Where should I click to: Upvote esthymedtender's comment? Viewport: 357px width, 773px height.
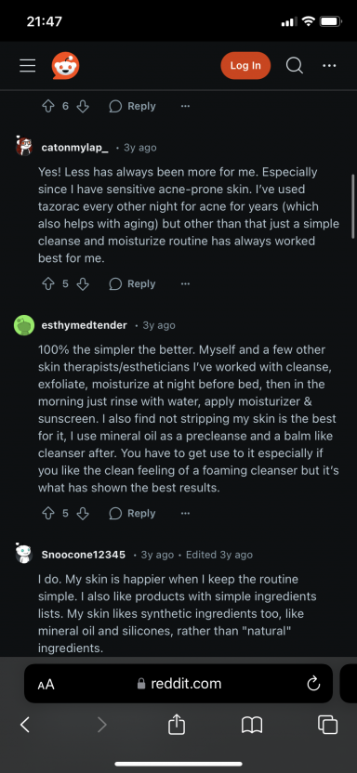point(48,513)
